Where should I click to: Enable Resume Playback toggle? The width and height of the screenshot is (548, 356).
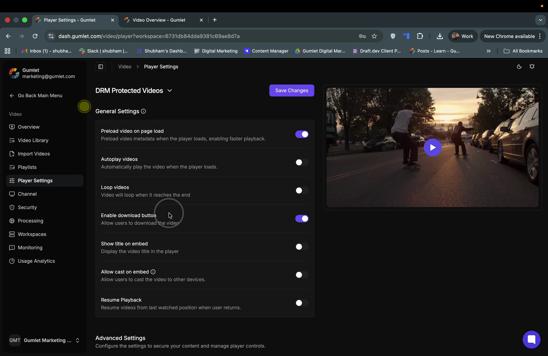coord(302,303)
